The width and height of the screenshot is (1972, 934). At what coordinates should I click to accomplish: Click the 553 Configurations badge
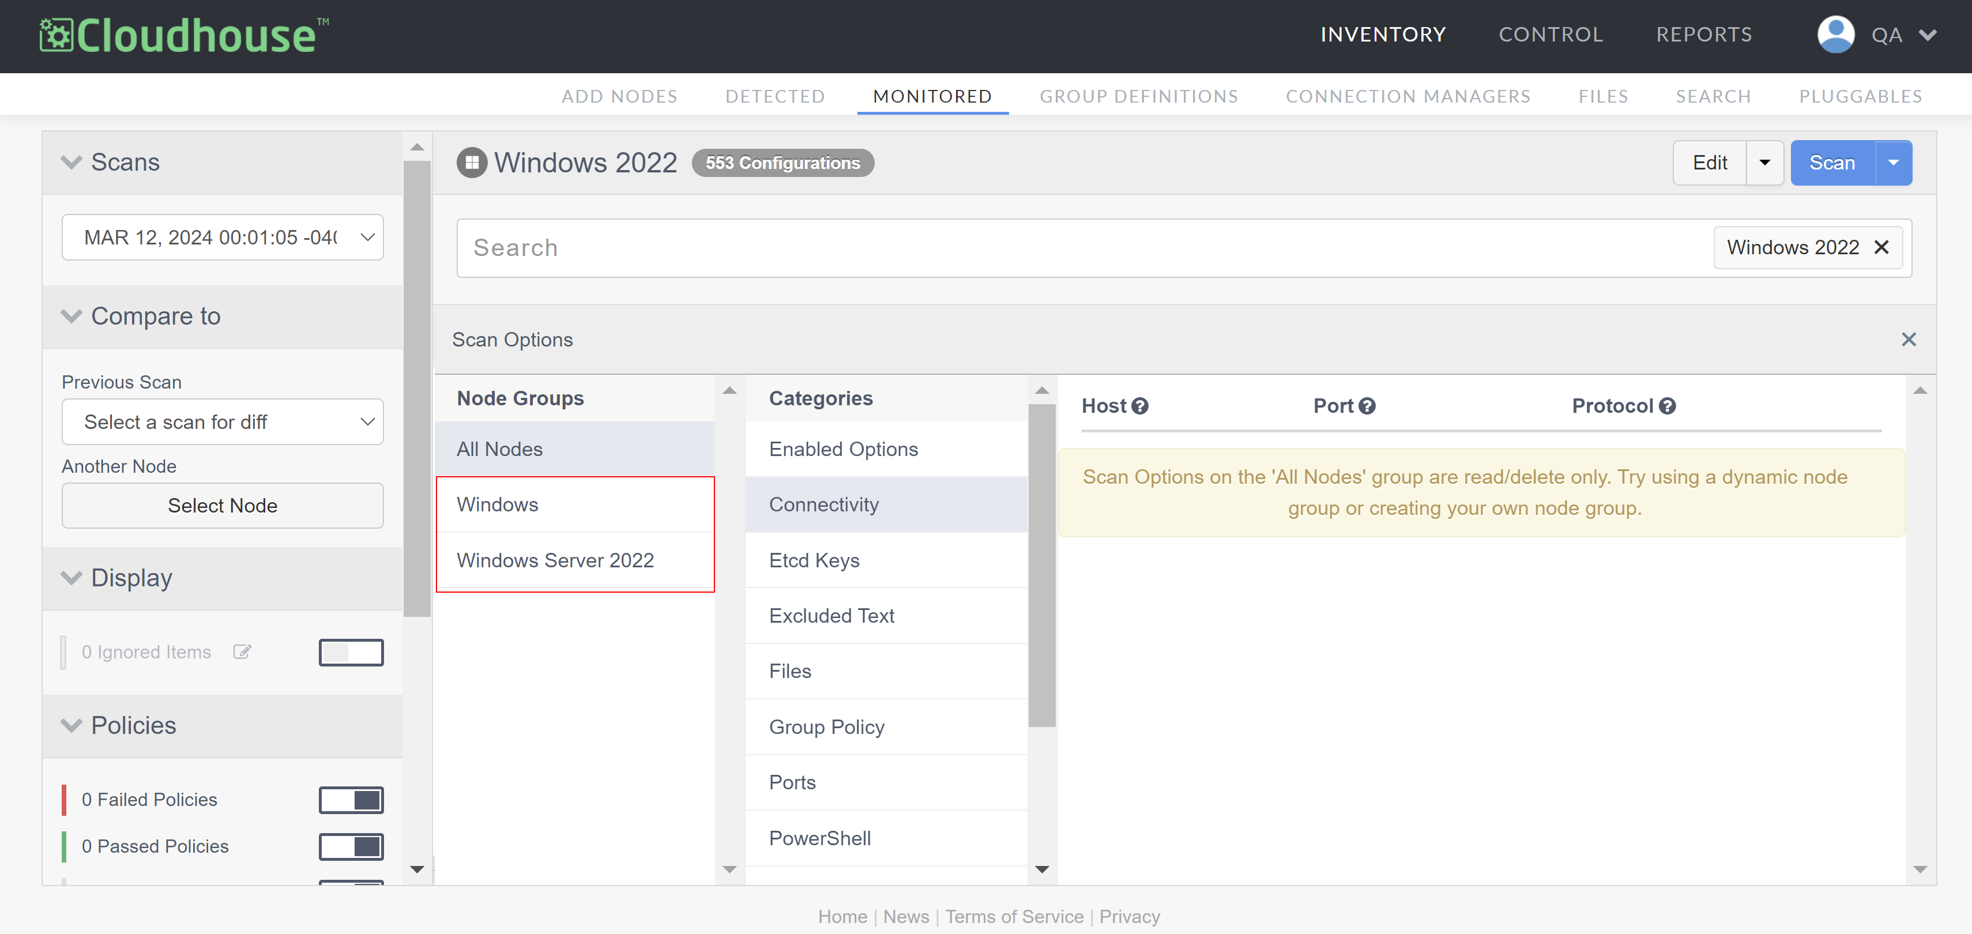point(782,163)
